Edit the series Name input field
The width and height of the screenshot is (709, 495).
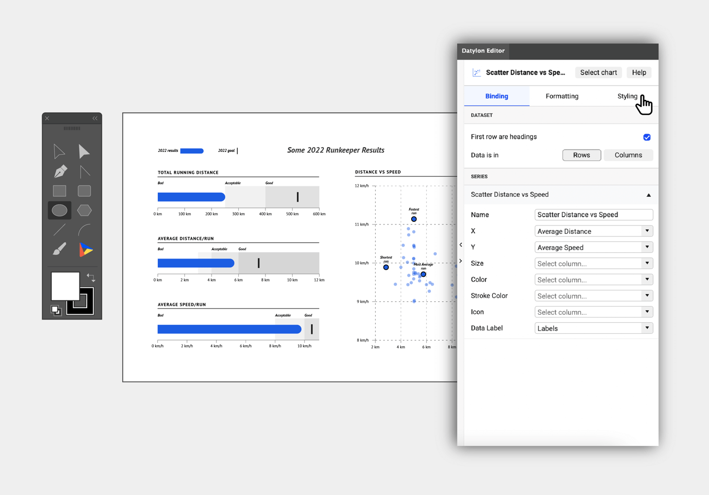pos(594,215)
